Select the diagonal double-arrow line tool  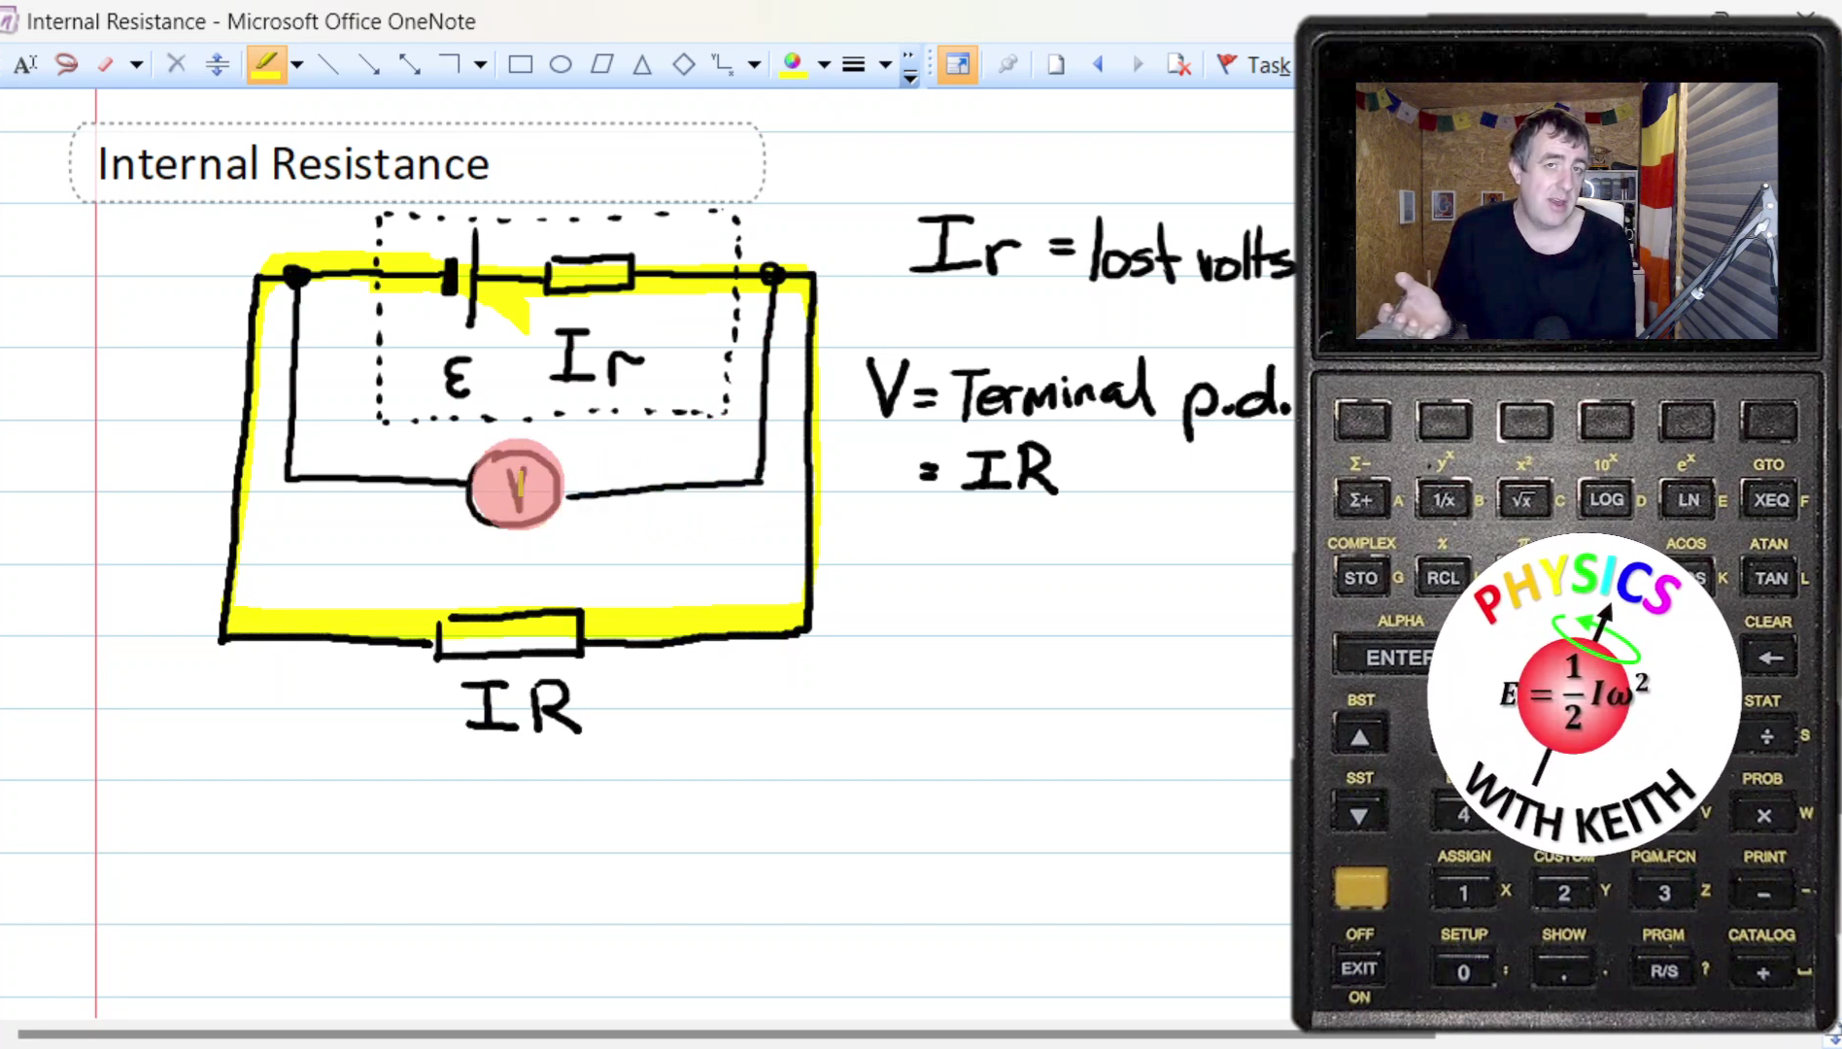(x=411, y=64)
